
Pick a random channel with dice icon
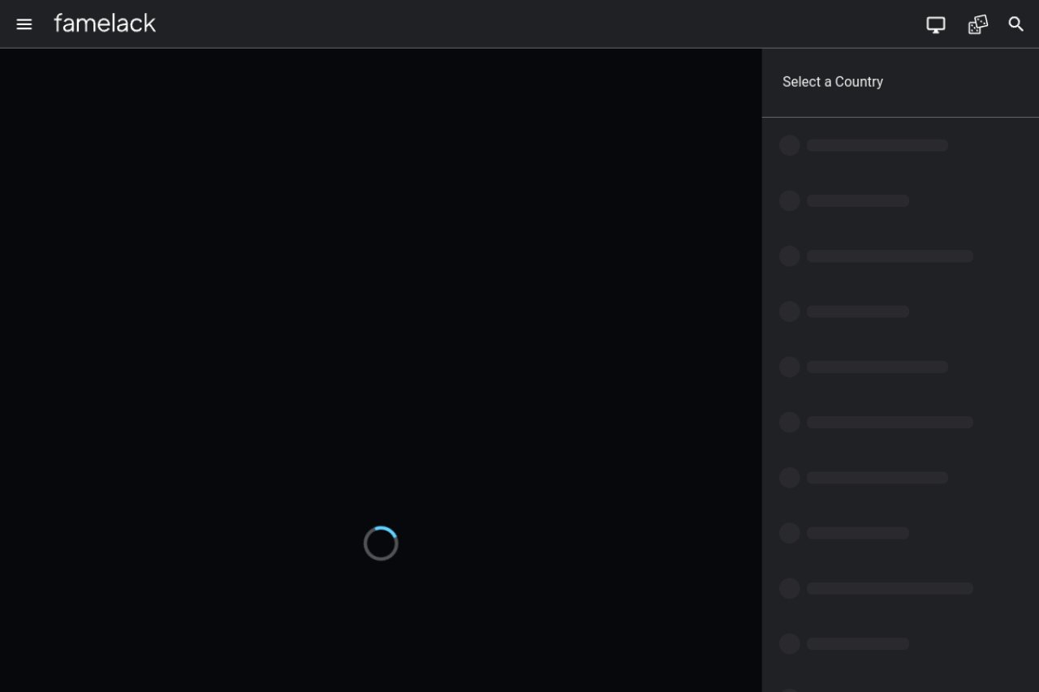pyautogui.click(x=978, y=24)
